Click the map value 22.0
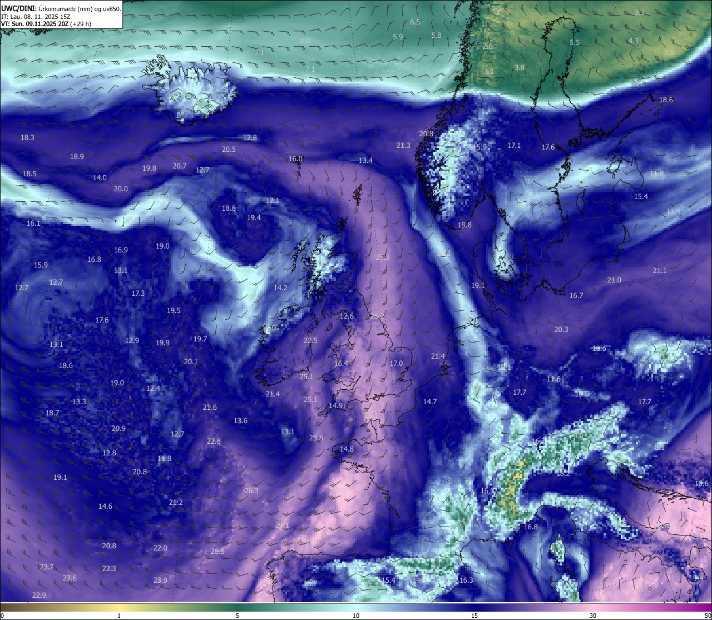The image size is (712, 620). pos(160,548)
